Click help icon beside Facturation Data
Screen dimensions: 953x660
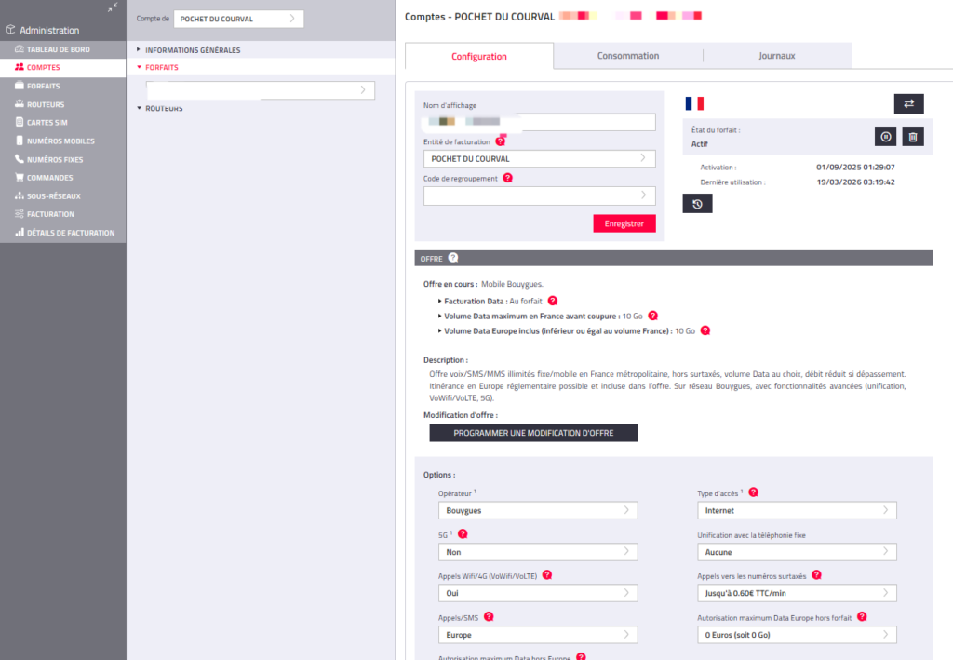coord(553,301)
